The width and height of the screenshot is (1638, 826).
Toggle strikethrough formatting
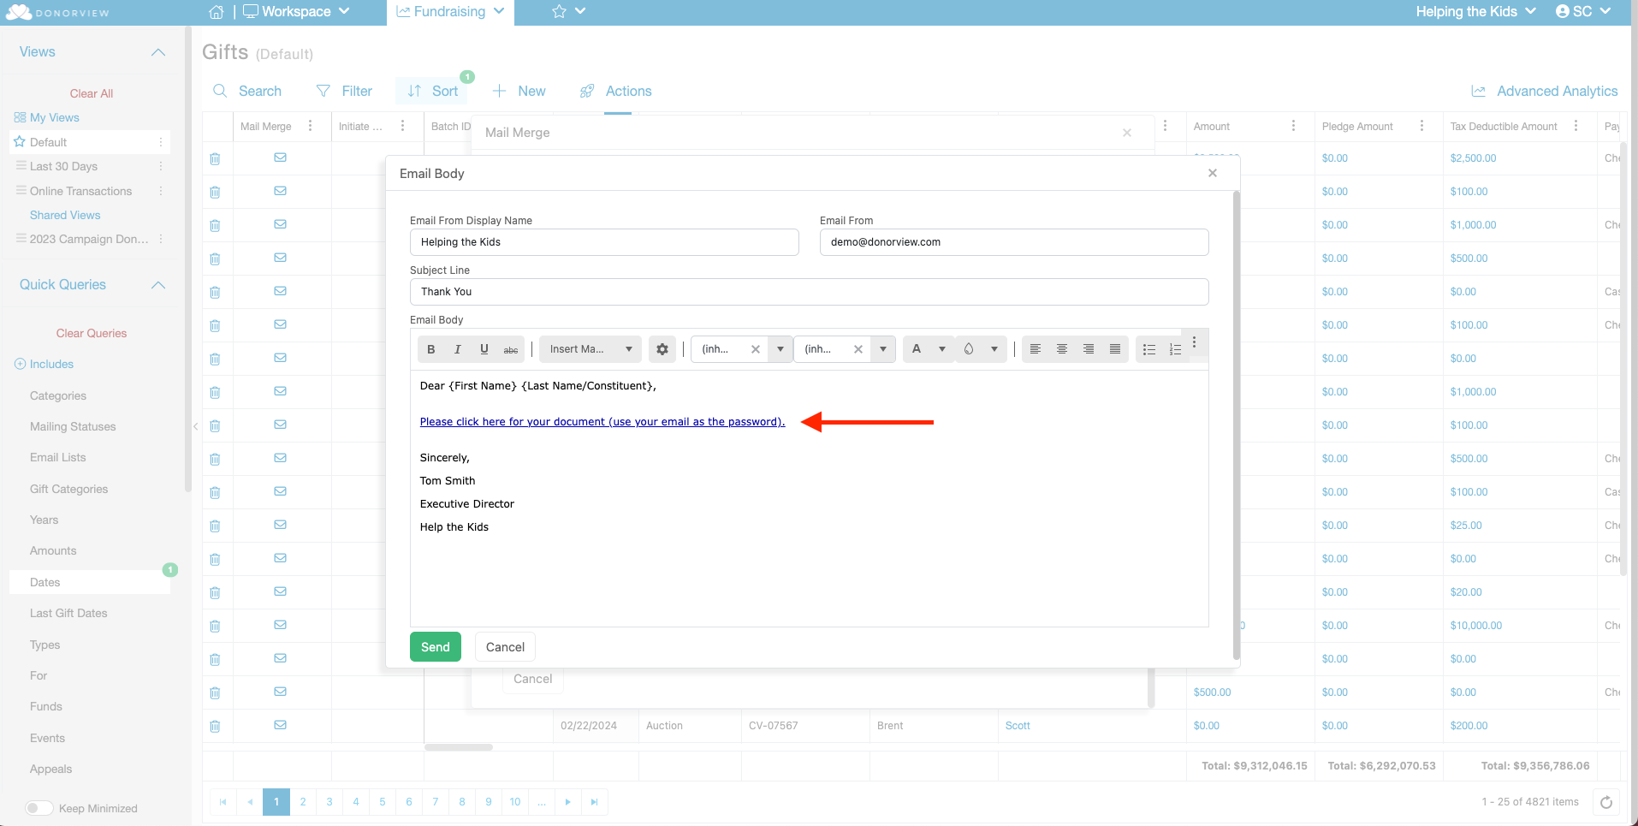(x=511, y=349)
